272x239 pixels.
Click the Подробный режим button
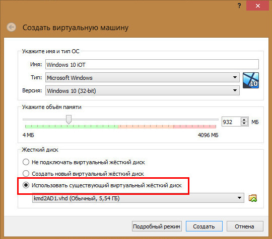[x=157, y=226]
